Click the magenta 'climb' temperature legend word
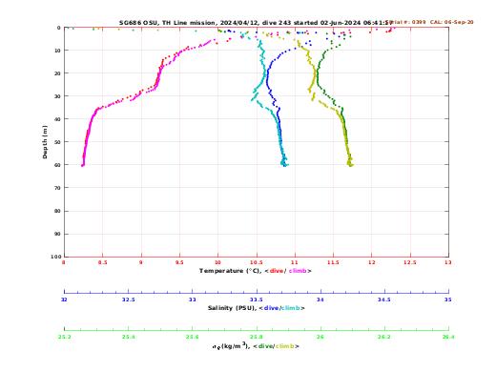Viewport: 496px width, 372px height. click(298, 271)
